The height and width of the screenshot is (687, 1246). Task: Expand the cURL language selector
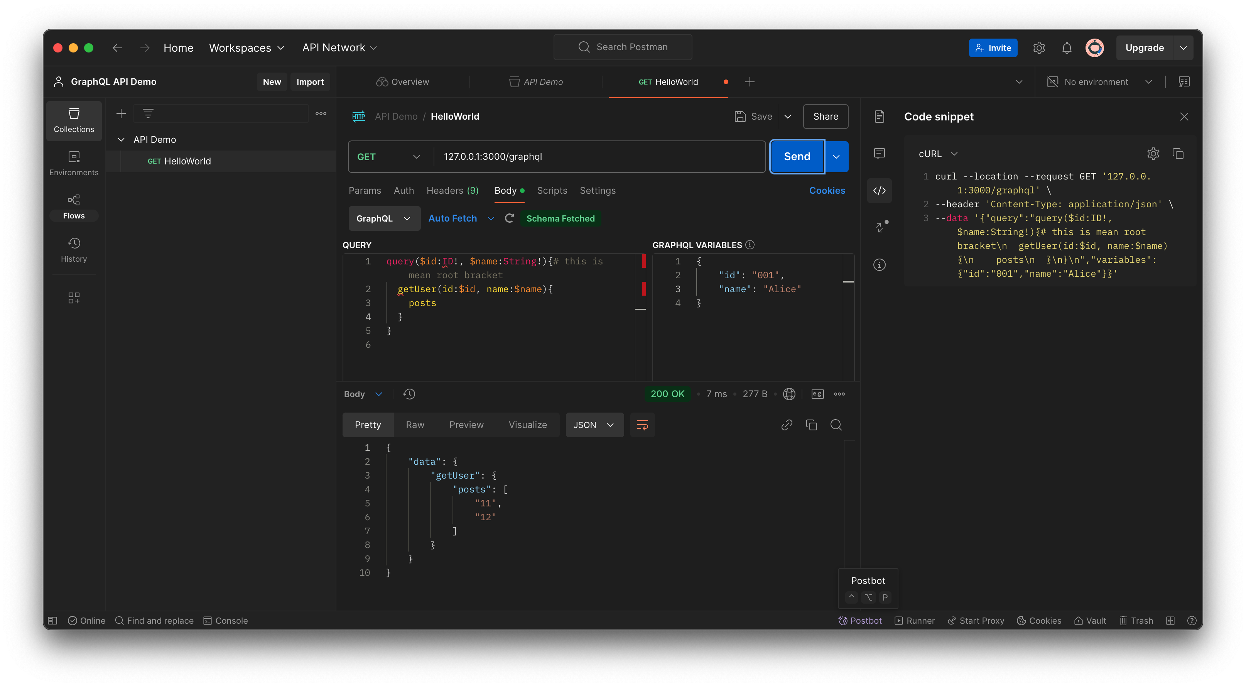[939, 153]
